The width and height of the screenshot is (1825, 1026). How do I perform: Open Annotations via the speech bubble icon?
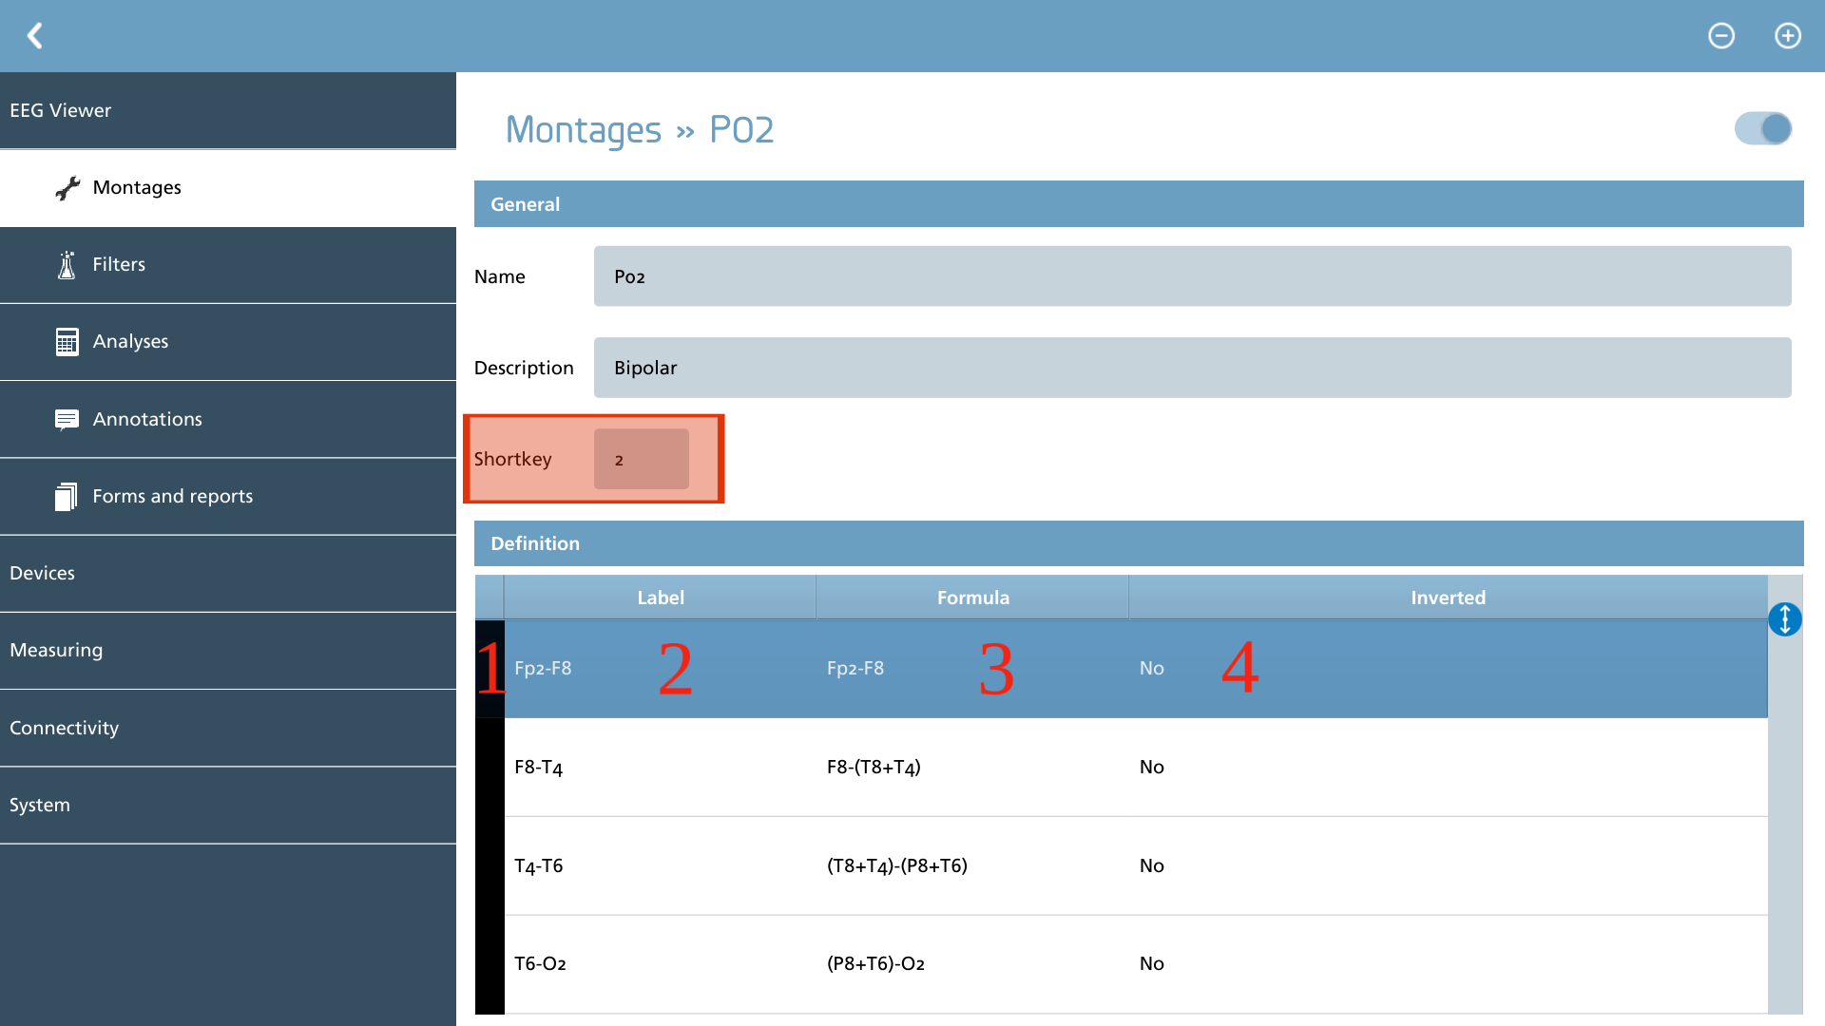pos(67,419)
